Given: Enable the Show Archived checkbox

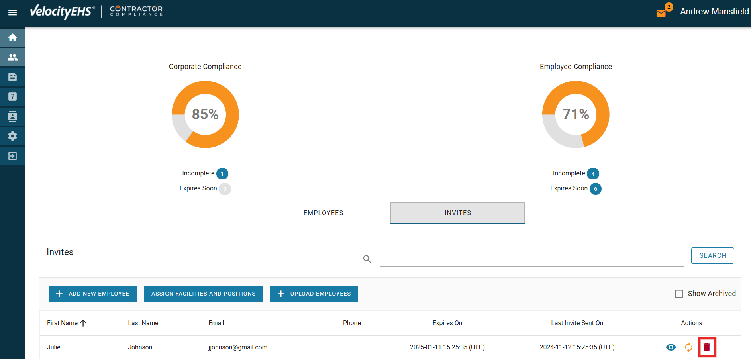Looking at the screenshot, I should point(679,294).
